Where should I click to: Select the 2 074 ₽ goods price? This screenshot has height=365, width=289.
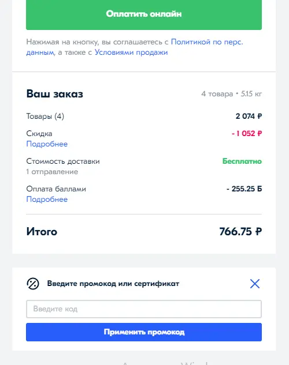pyautogui.click(x=249, y=116)
